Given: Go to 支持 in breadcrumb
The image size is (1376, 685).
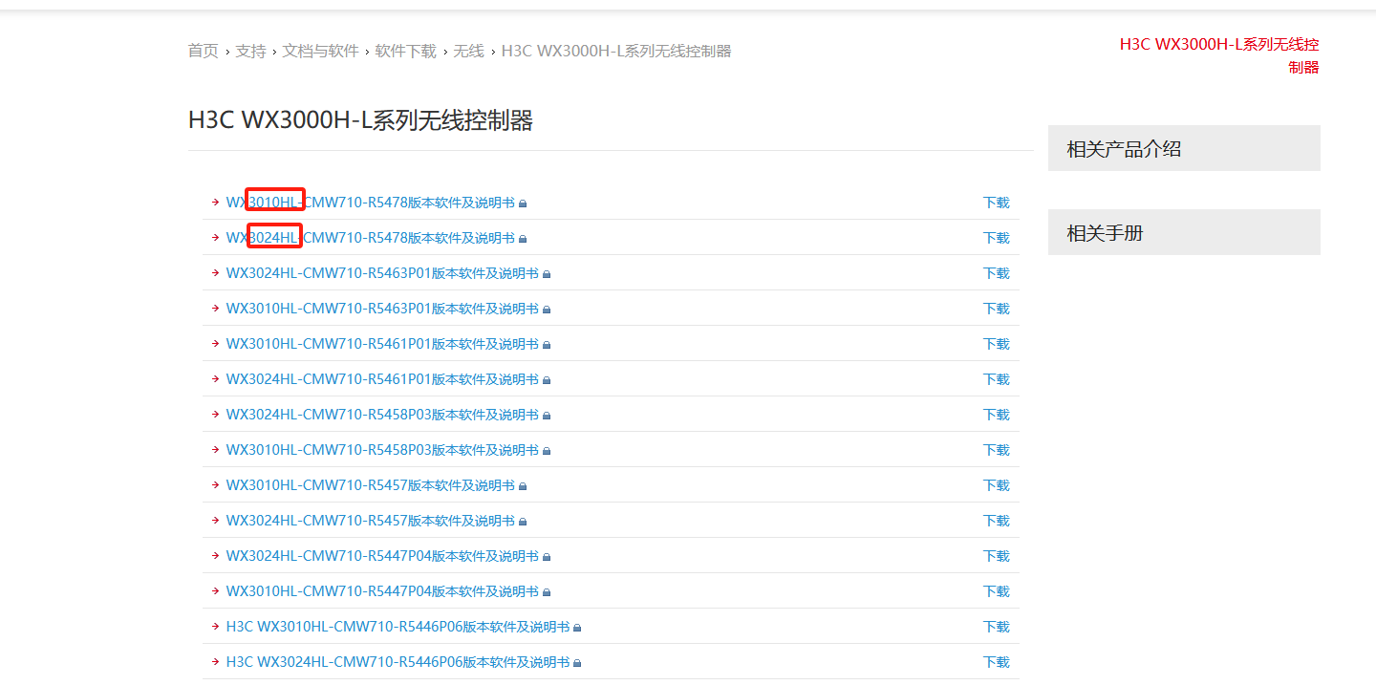Looking at the screenshot, I should (x=251, y=51).
